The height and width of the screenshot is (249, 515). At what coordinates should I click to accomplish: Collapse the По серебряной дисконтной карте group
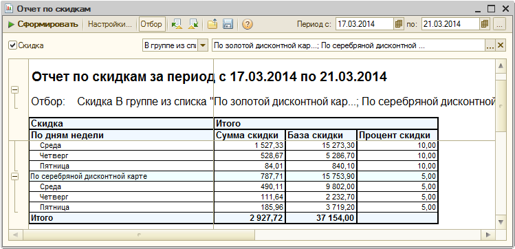click(x=14, y=177)
